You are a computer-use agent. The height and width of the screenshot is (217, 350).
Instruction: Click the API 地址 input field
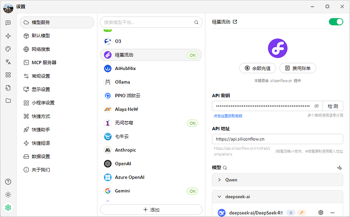tap(277, 139)
